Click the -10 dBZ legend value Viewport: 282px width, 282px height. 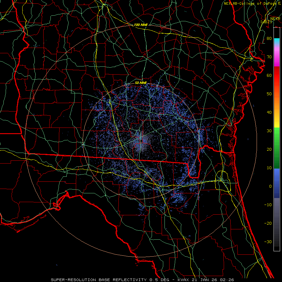tap(268, 205)
